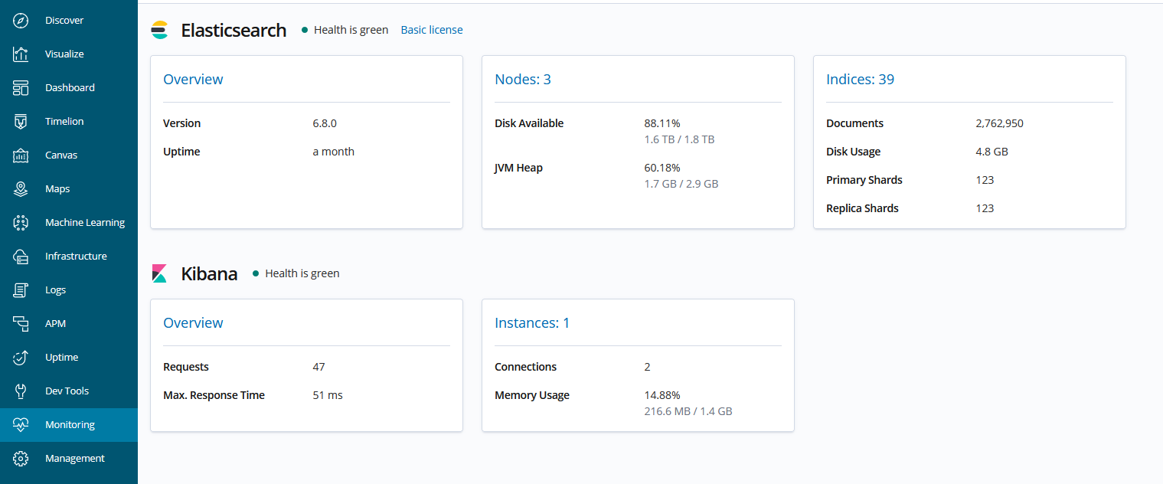Click Kibana 'Health is green' status
Image resolution: width=1163 pixels, height=484 pixels.
[302, 273]
